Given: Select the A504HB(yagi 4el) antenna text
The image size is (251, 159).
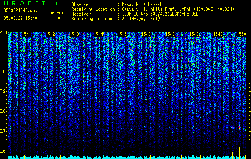Looking at the screenshot, I should (x=141, y=19).
